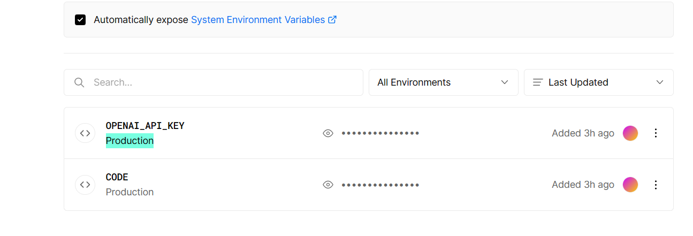Open the All Environments dropdown
Image resolution: width=693 pixels, height=236 pixels.
pos(443,82)
